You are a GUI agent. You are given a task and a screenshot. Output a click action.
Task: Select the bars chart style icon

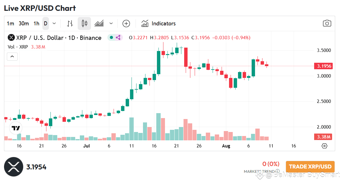pos(70,23)
